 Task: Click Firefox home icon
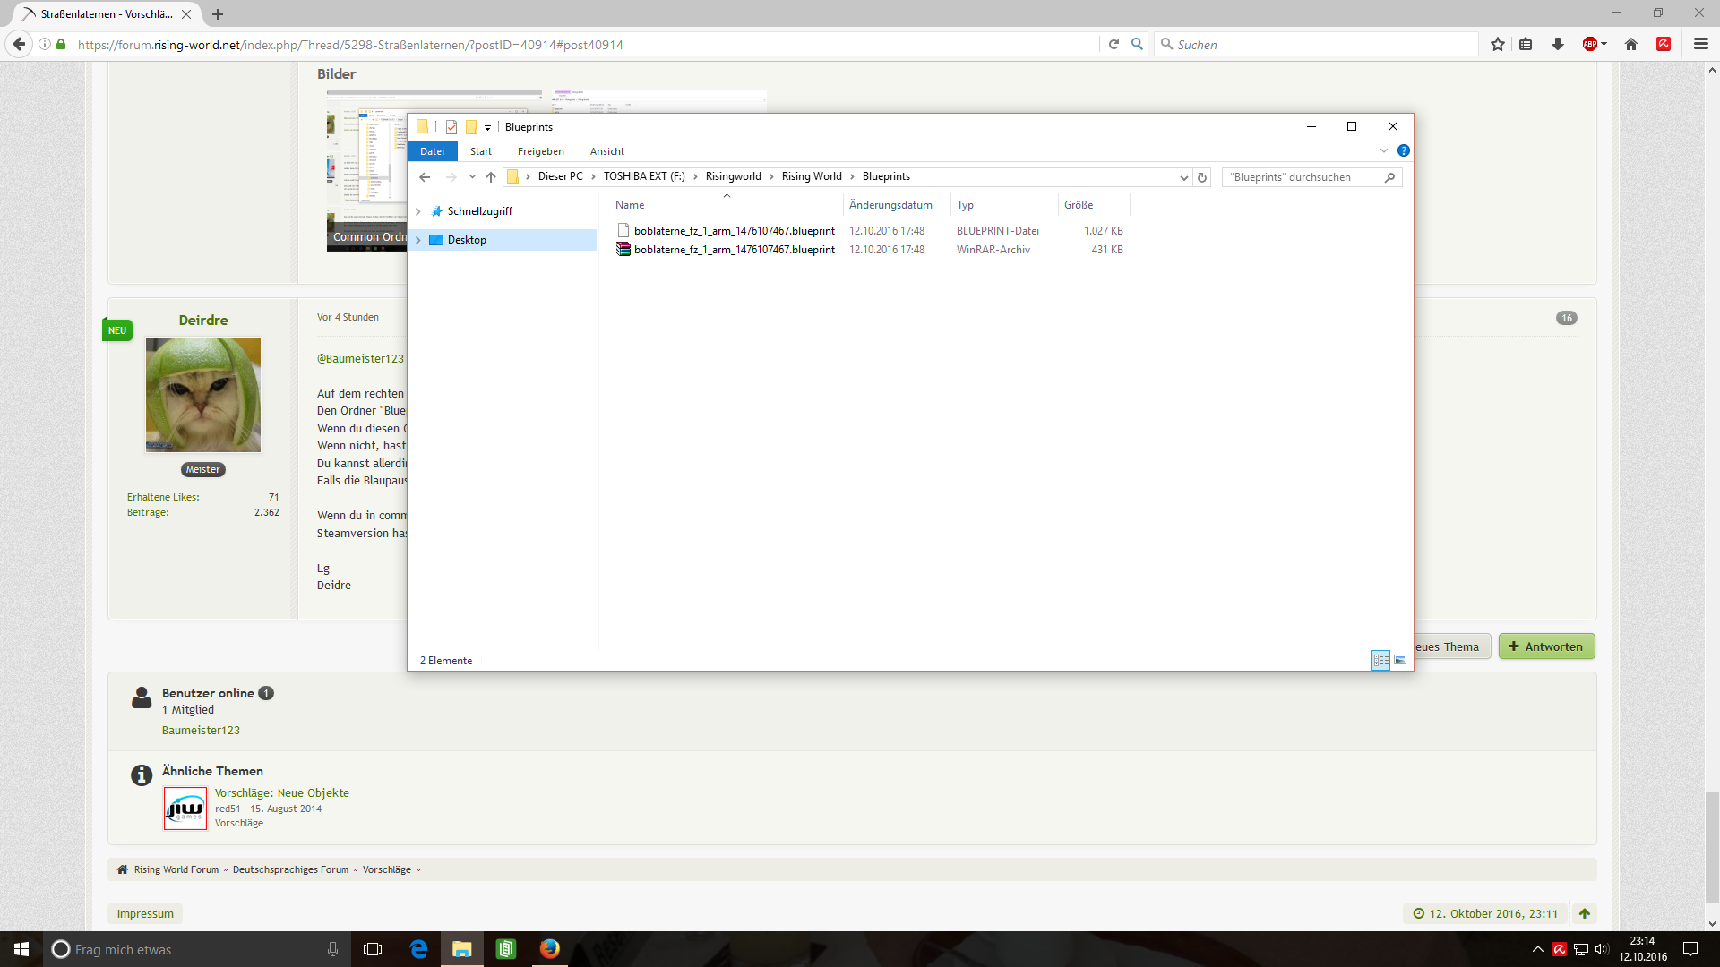click(x=1631, y=44)
